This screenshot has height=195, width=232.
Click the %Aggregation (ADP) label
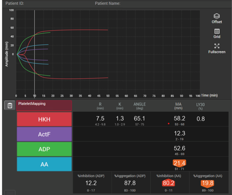point(130,176)
